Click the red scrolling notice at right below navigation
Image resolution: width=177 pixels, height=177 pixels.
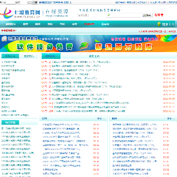coord(157,31)
